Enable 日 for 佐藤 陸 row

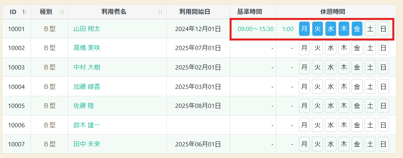click(x=383, y=106)
